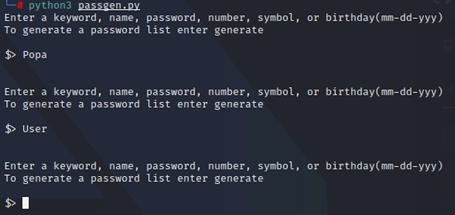
Task: Click the "To generate" line directly above Popa
Action: [133, 30]
